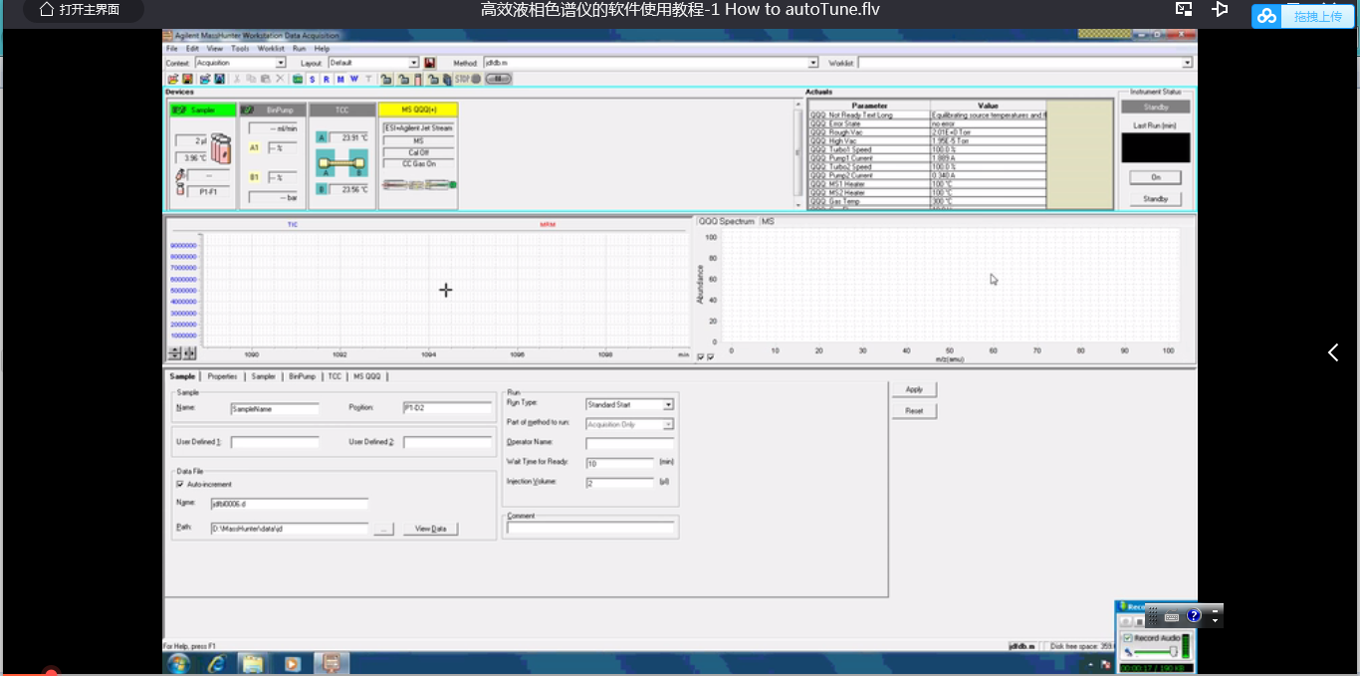Open the Windows Start button

click(x=179, y=663)
